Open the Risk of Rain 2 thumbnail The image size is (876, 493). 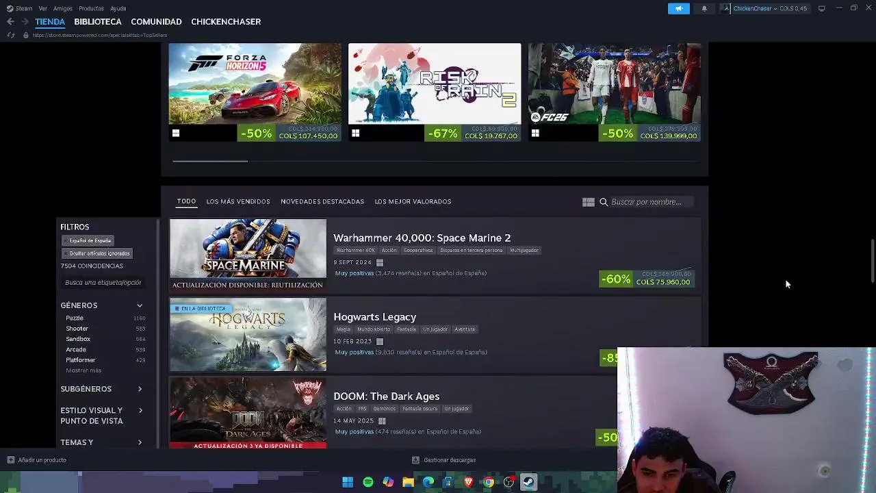pyautogui.click(x=435, y=84)
